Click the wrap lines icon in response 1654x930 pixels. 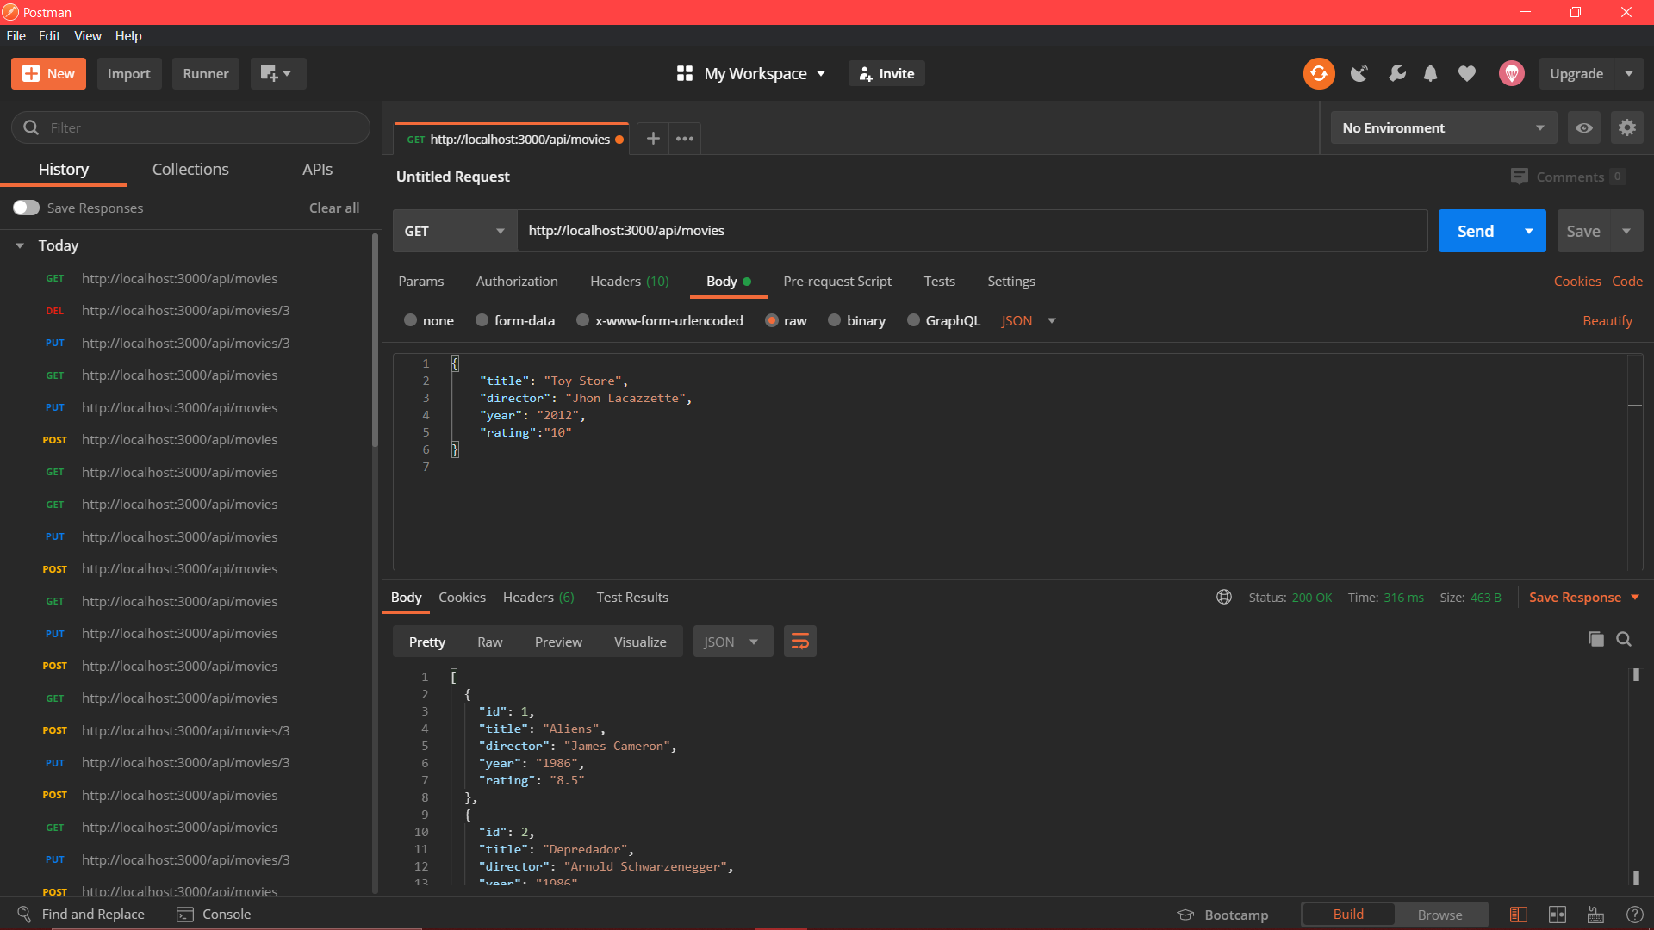(799, 642)
